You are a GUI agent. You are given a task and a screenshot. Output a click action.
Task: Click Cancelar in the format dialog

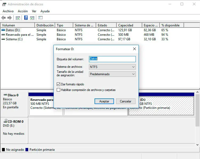[x=126, y=101]
